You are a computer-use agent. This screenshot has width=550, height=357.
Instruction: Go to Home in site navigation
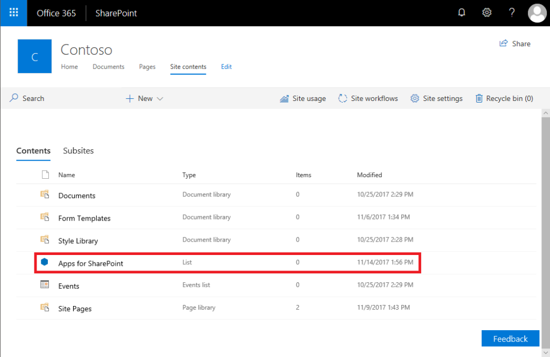pos(69,67)
